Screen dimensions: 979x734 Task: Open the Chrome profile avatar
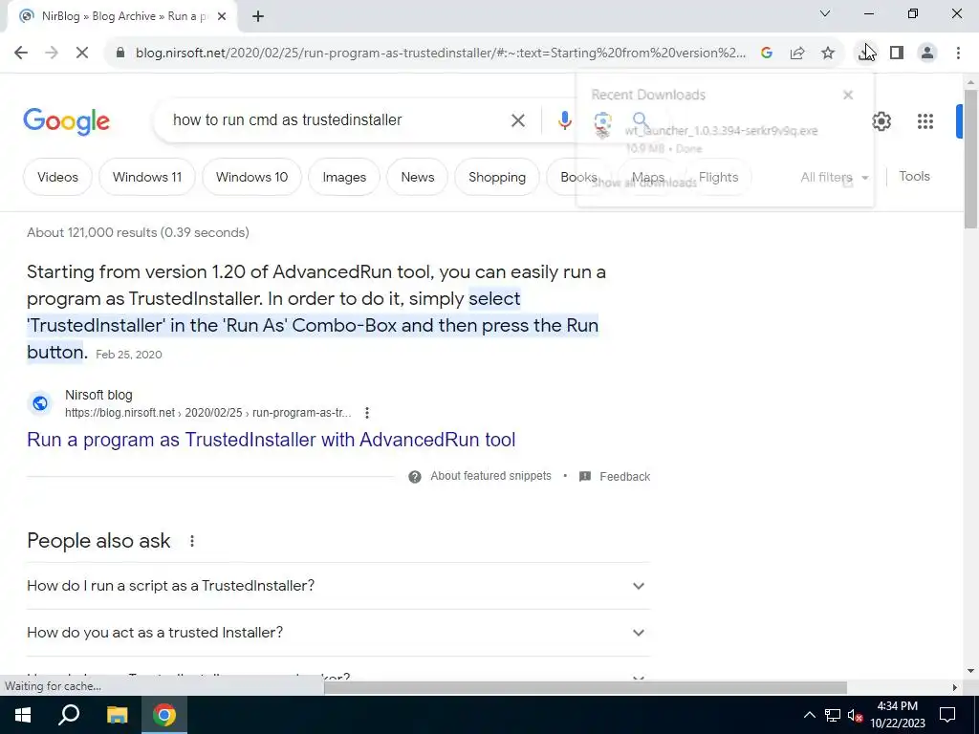pos(927,53)
